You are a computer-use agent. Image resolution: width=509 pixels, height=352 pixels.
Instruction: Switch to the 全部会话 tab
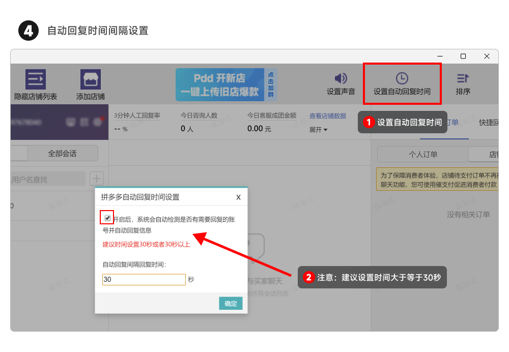pos(62,153)
